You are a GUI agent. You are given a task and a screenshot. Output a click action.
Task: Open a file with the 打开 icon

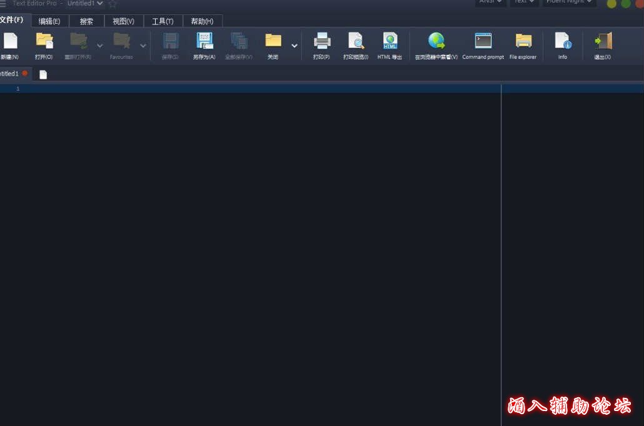[x=44, y=41]
